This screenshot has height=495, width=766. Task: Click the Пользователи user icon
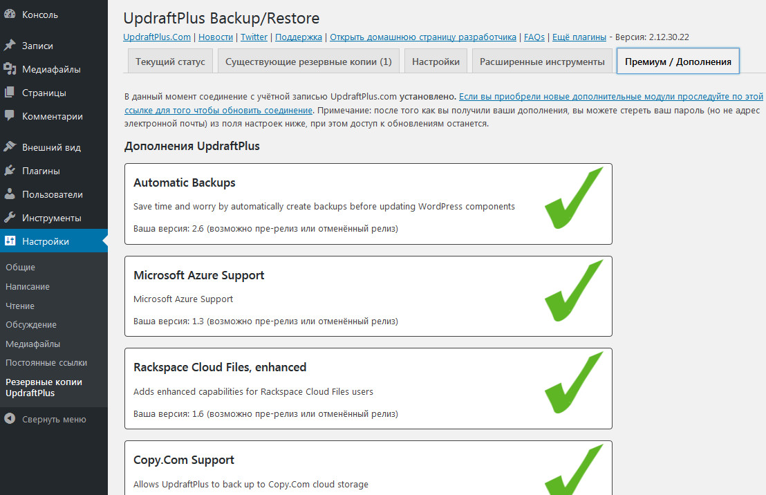pos(10,194)
